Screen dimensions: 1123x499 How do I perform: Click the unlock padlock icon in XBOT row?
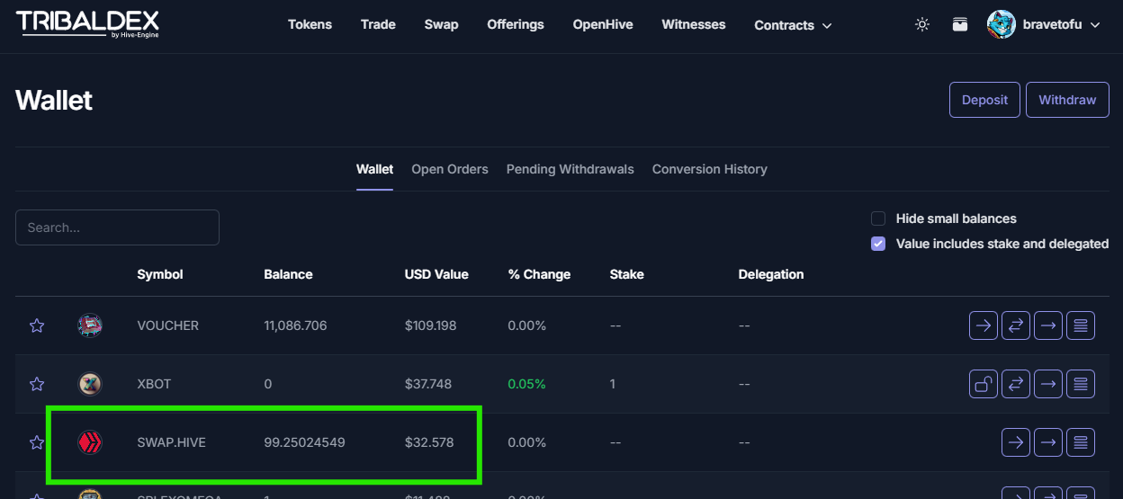click(984, 384)
